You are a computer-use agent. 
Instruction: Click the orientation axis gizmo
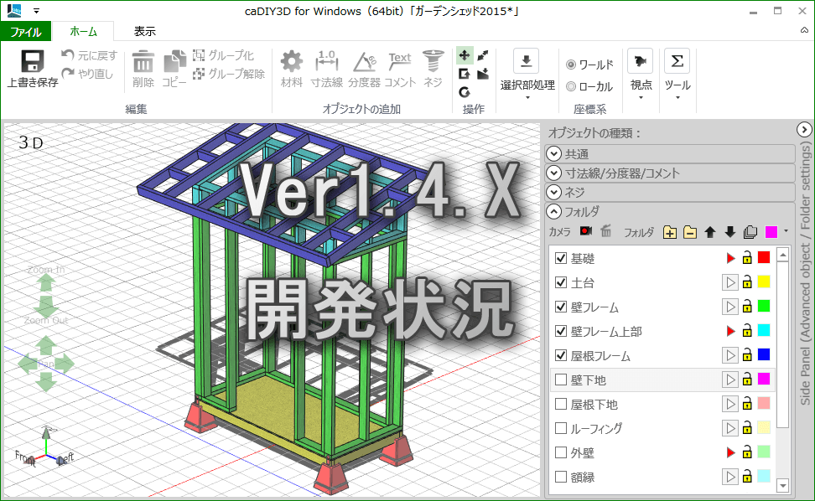tap(46, 447)
